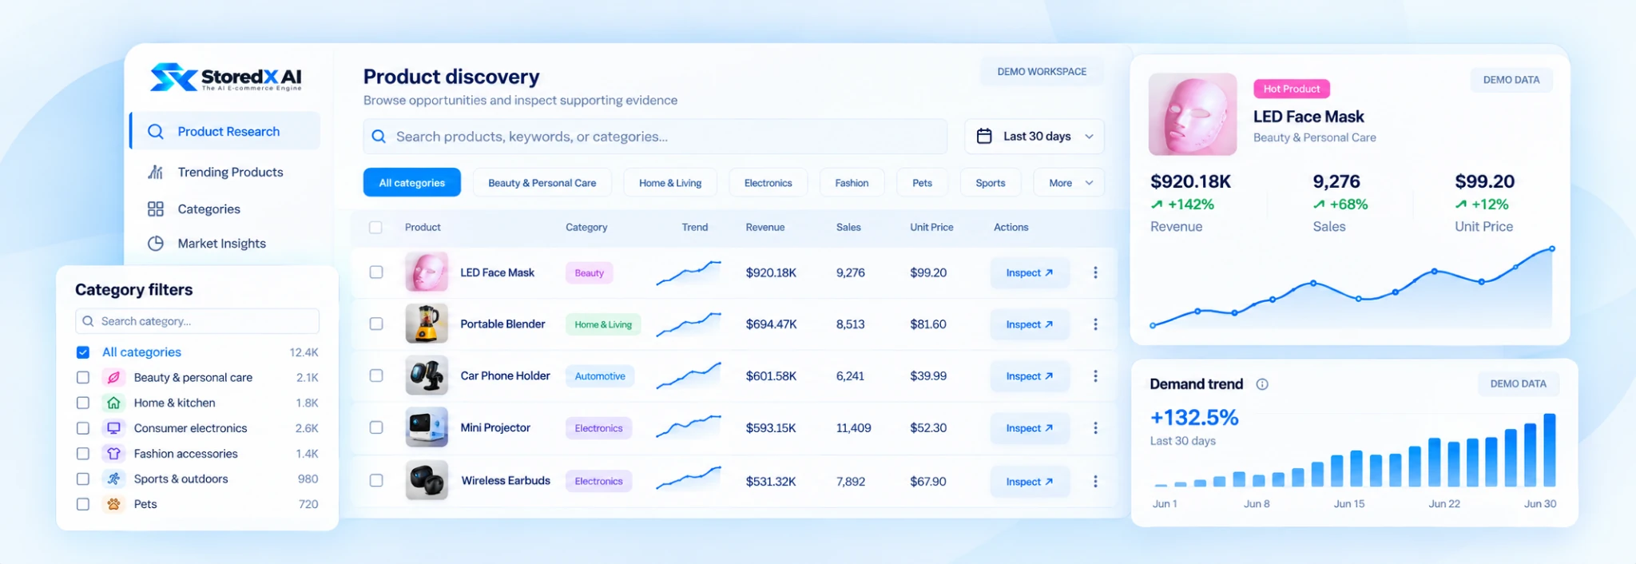This screenshot has width=1636, height=564.
Task: Open Product Research search icon in sidebar
Action: [x=156, y=132]
